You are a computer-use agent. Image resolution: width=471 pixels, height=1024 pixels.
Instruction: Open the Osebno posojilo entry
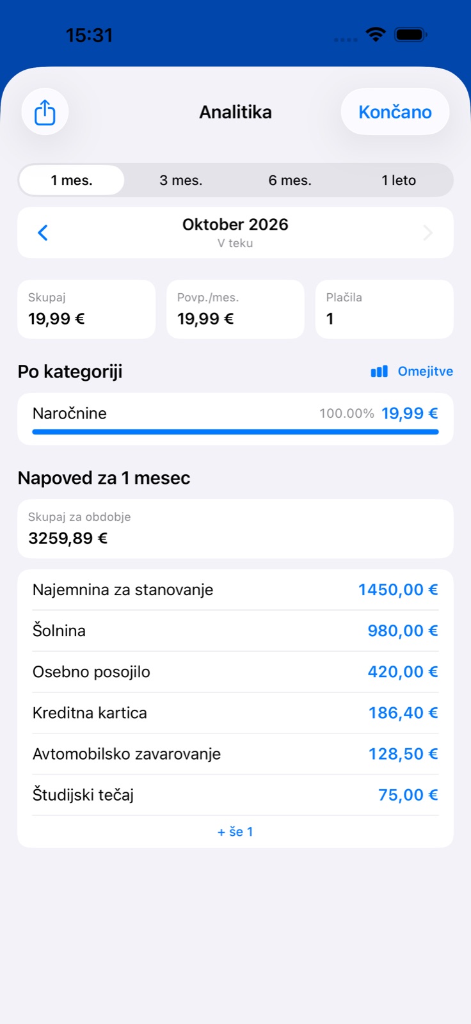tap(235, 671)
